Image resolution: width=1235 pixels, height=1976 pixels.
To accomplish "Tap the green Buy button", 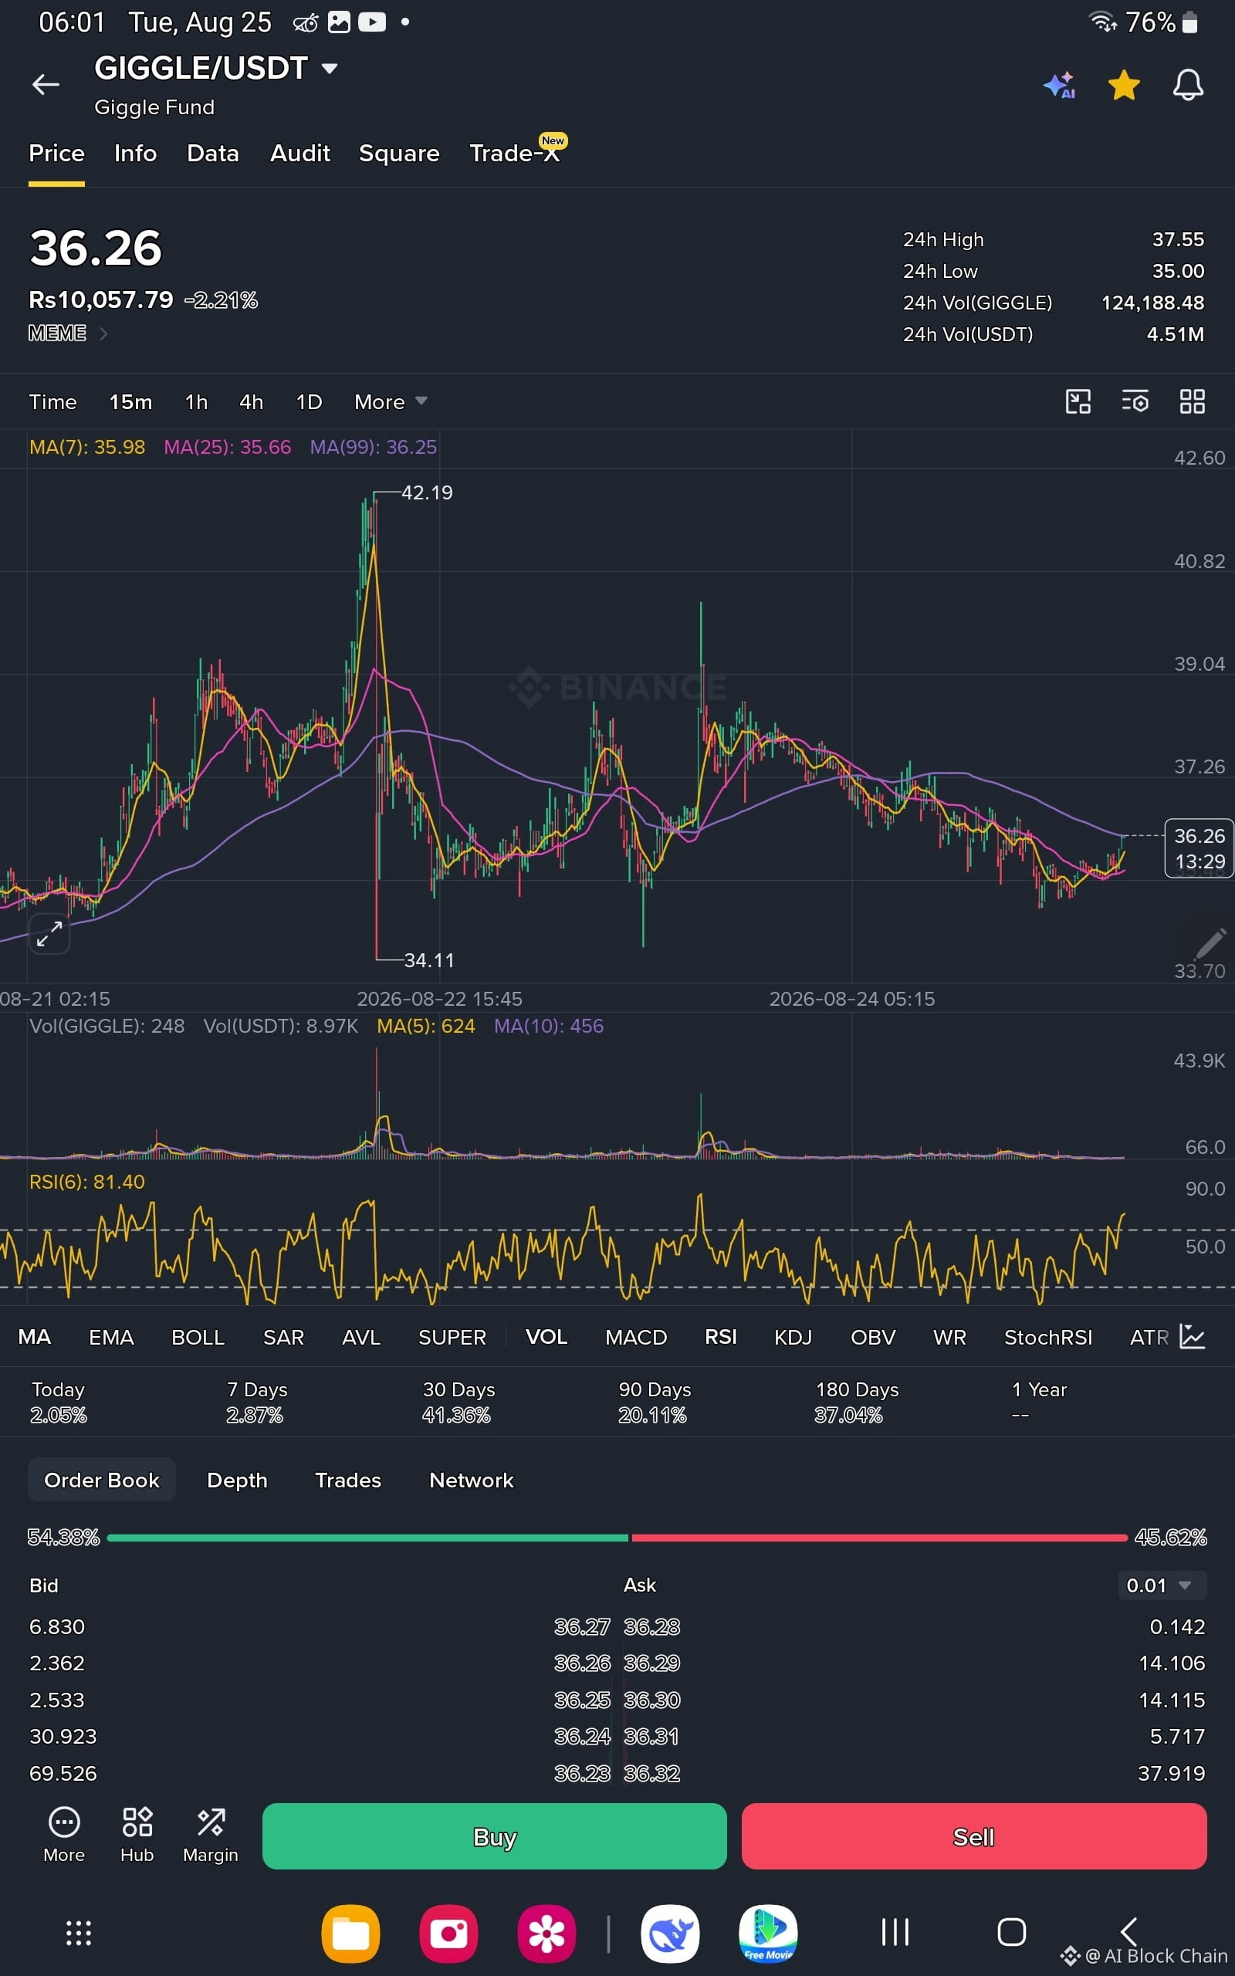I will pyautogui.click(x=494, y=1836).
